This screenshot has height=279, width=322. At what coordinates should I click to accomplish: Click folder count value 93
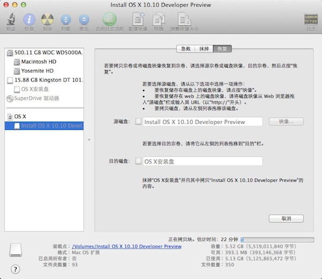[x=75, y=265]
